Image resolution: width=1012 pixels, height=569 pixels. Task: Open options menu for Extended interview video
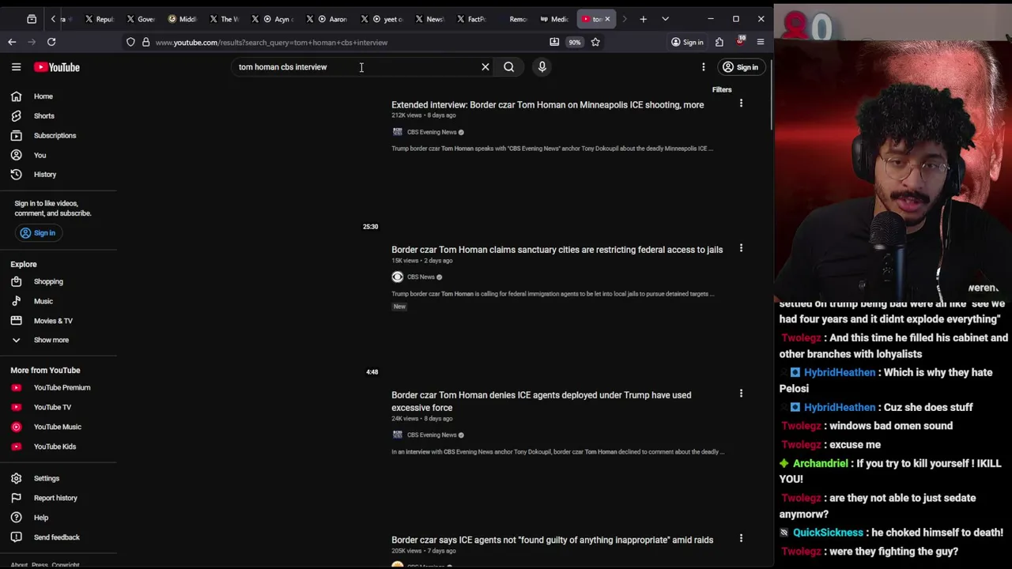741,104
